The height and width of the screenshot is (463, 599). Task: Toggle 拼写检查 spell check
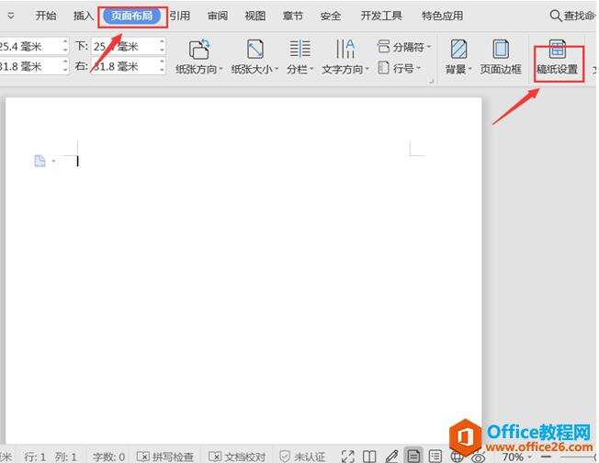165,457
